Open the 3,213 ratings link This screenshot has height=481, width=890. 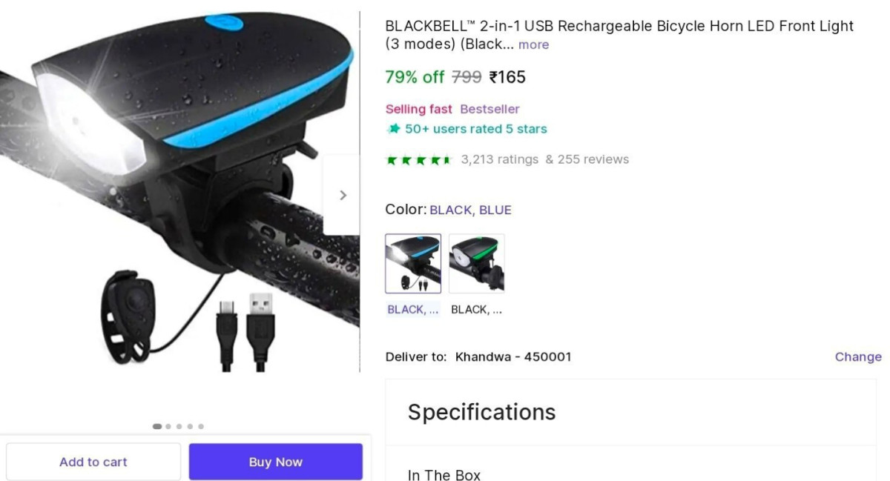point(500,159)
